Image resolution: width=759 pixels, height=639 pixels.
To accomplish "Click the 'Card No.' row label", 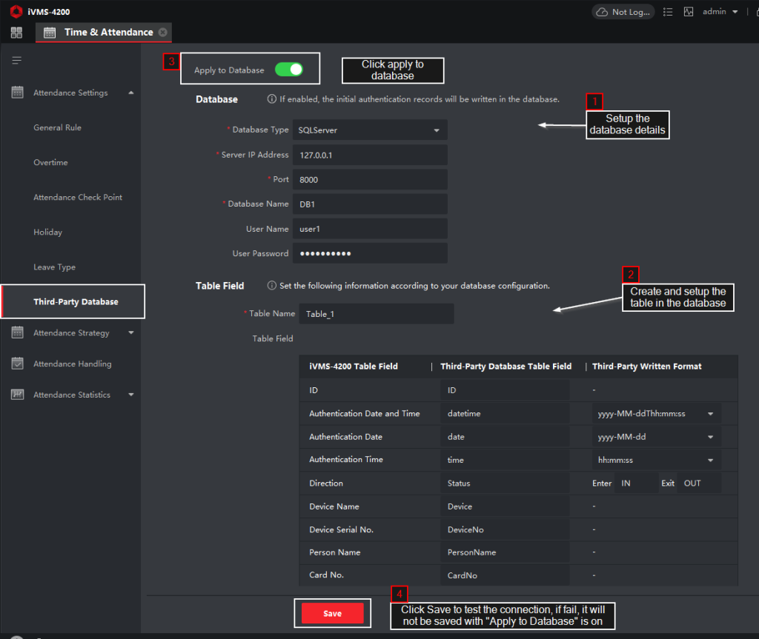I will click(326, 575).
